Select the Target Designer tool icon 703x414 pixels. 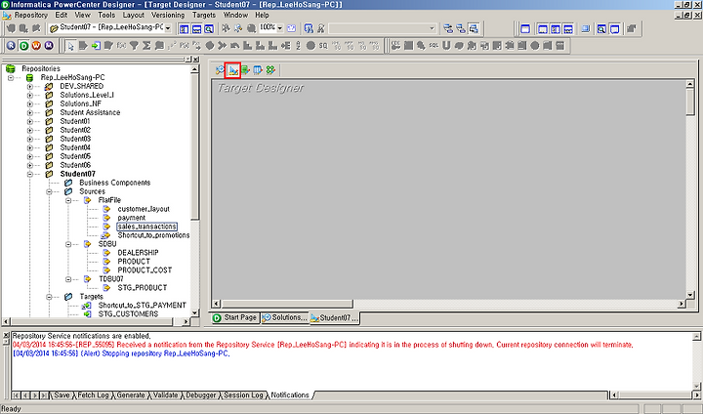point(232,70)
